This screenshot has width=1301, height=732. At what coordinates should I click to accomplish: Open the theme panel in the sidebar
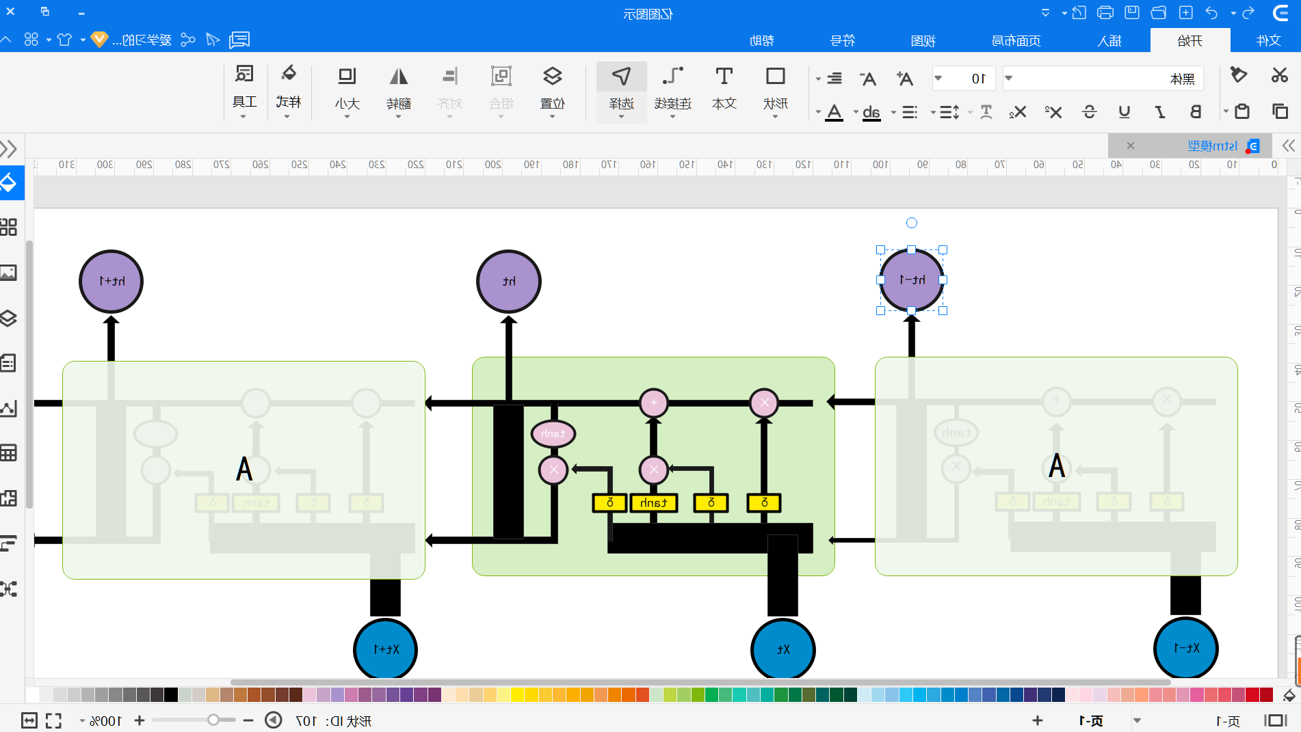[9, 182]
